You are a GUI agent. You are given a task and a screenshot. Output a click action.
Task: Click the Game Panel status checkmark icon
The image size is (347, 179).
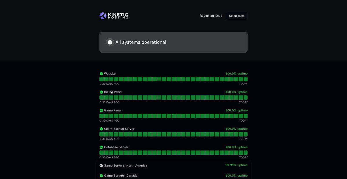point(101,111)
